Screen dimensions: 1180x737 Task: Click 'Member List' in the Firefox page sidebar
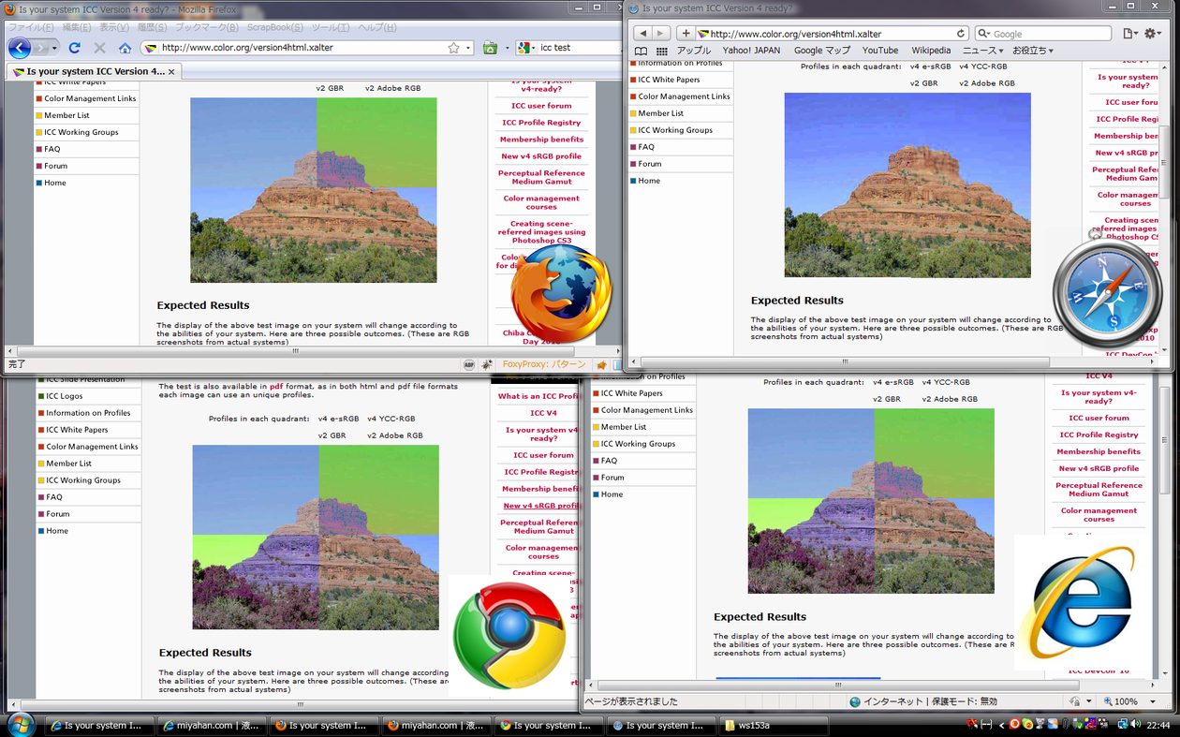[x=66, y=115]
